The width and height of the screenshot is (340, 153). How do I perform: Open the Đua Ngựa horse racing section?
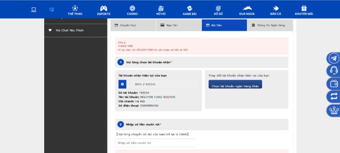pos(247,10)
